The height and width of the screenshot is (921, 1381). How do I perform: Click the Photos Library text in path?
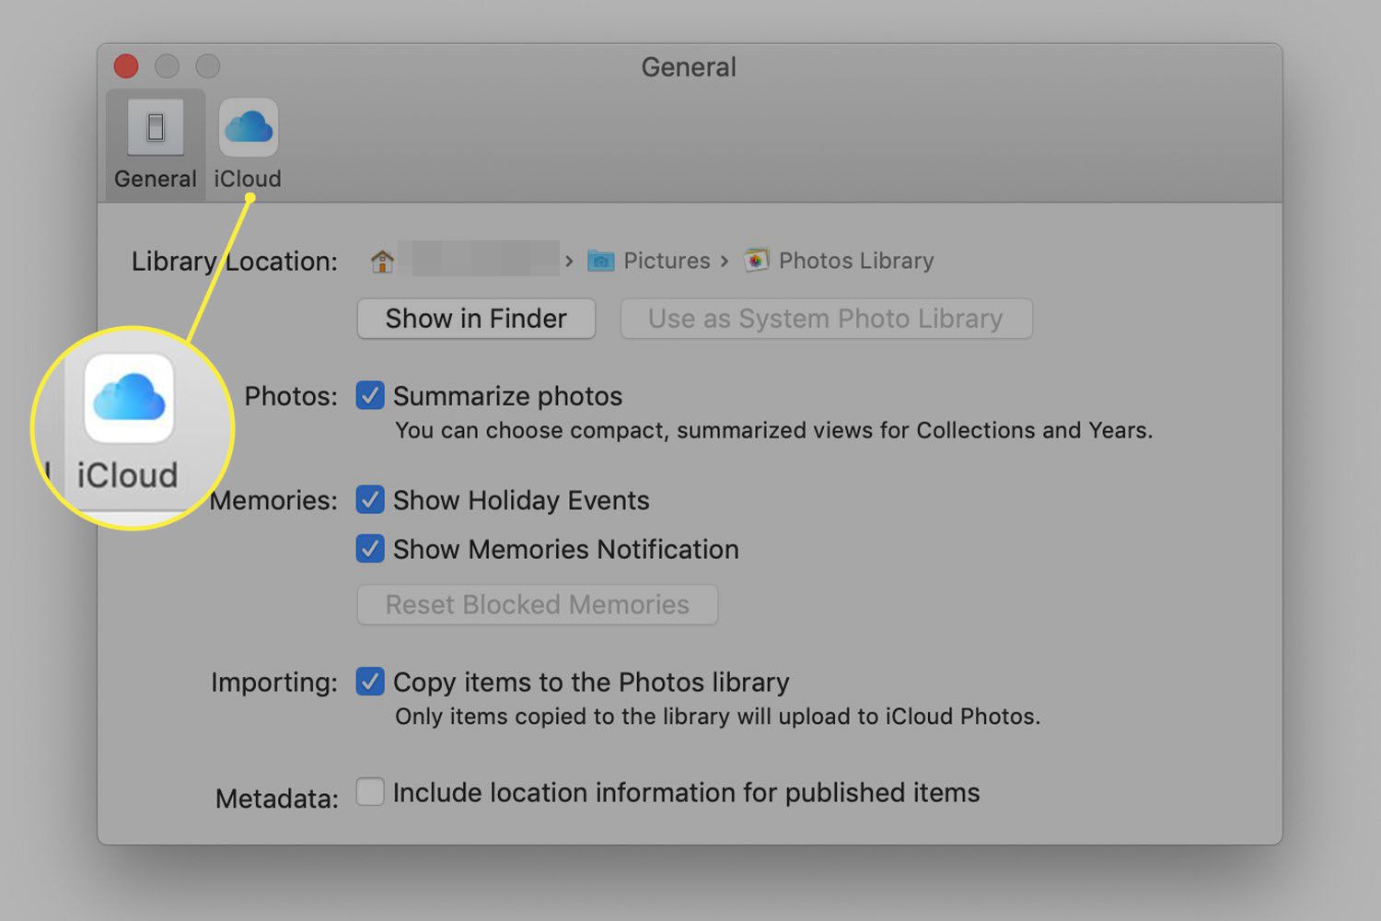pyautogui.click(x=856, y=261)
